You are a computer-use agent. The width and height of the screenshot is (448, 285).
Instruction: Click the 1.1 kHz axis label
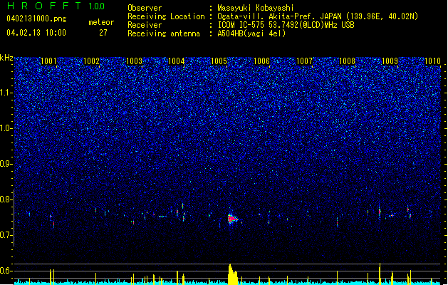tap(6, 93)
